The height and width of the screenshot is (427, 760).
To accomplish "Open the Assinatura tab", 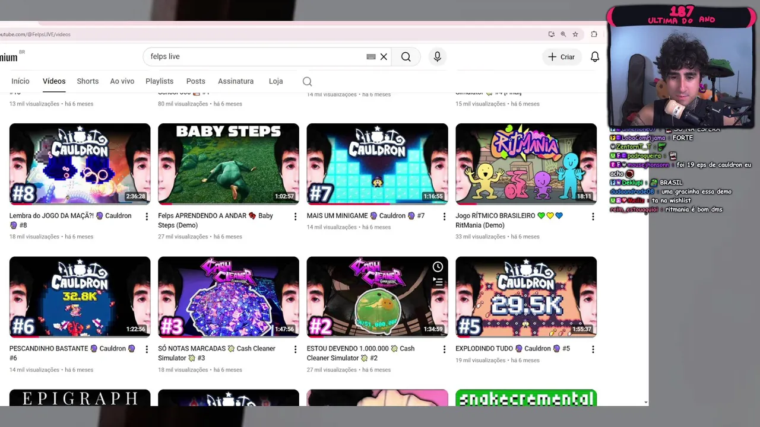I will 236,81.
